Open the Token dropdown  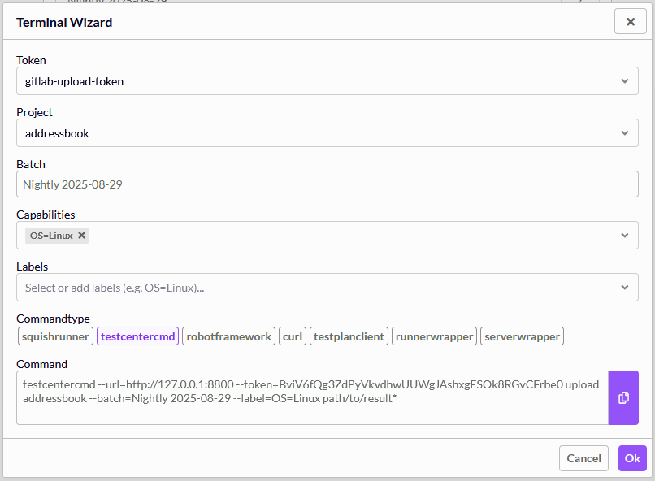tap(624, 81)
